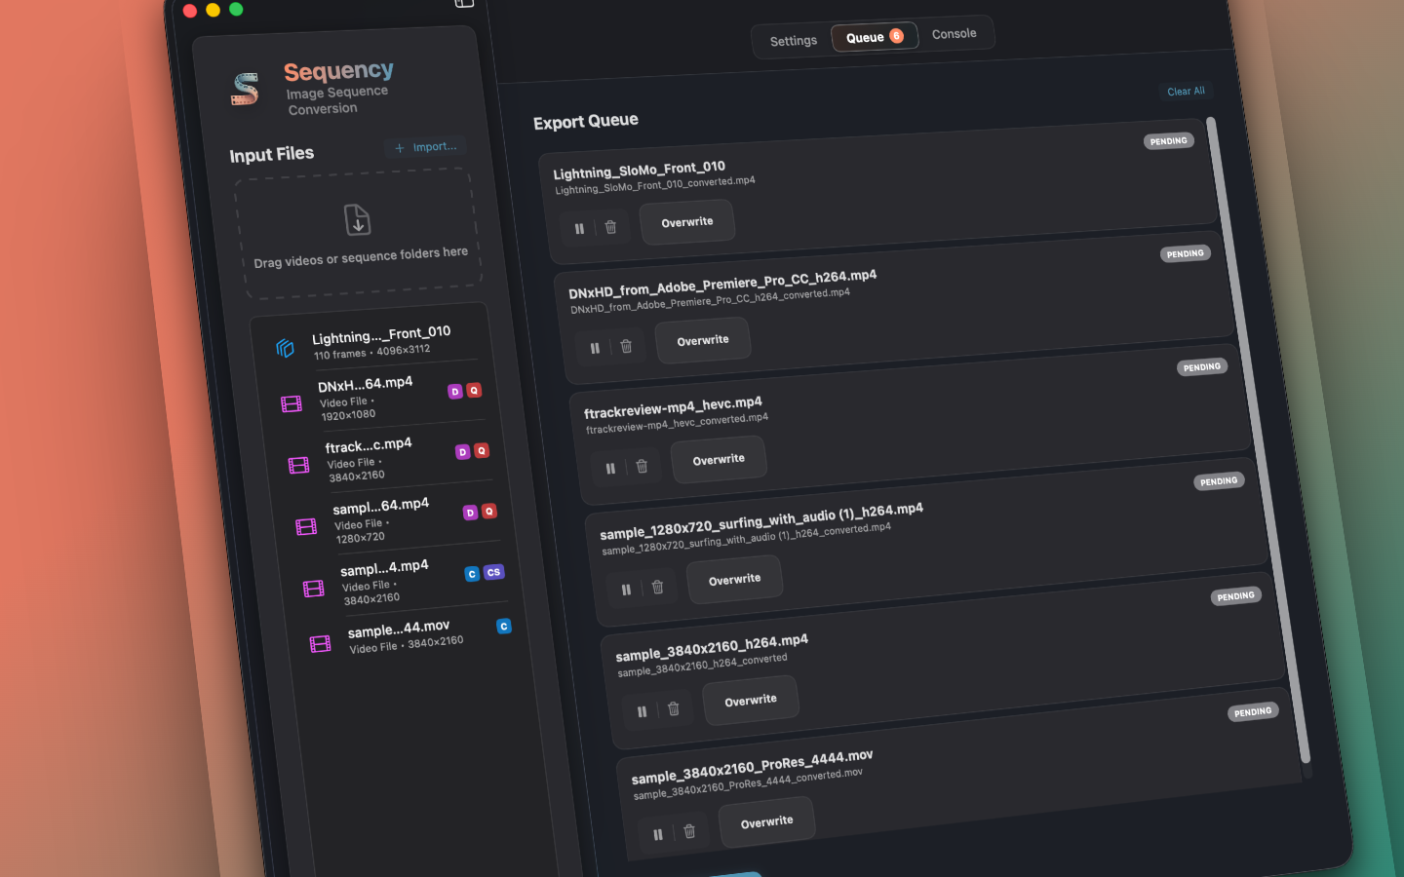Click Overwrite for DNxHD_from_Adobe_Premiere_Pro_CC_h264.mp4

[x=703, y=340]
